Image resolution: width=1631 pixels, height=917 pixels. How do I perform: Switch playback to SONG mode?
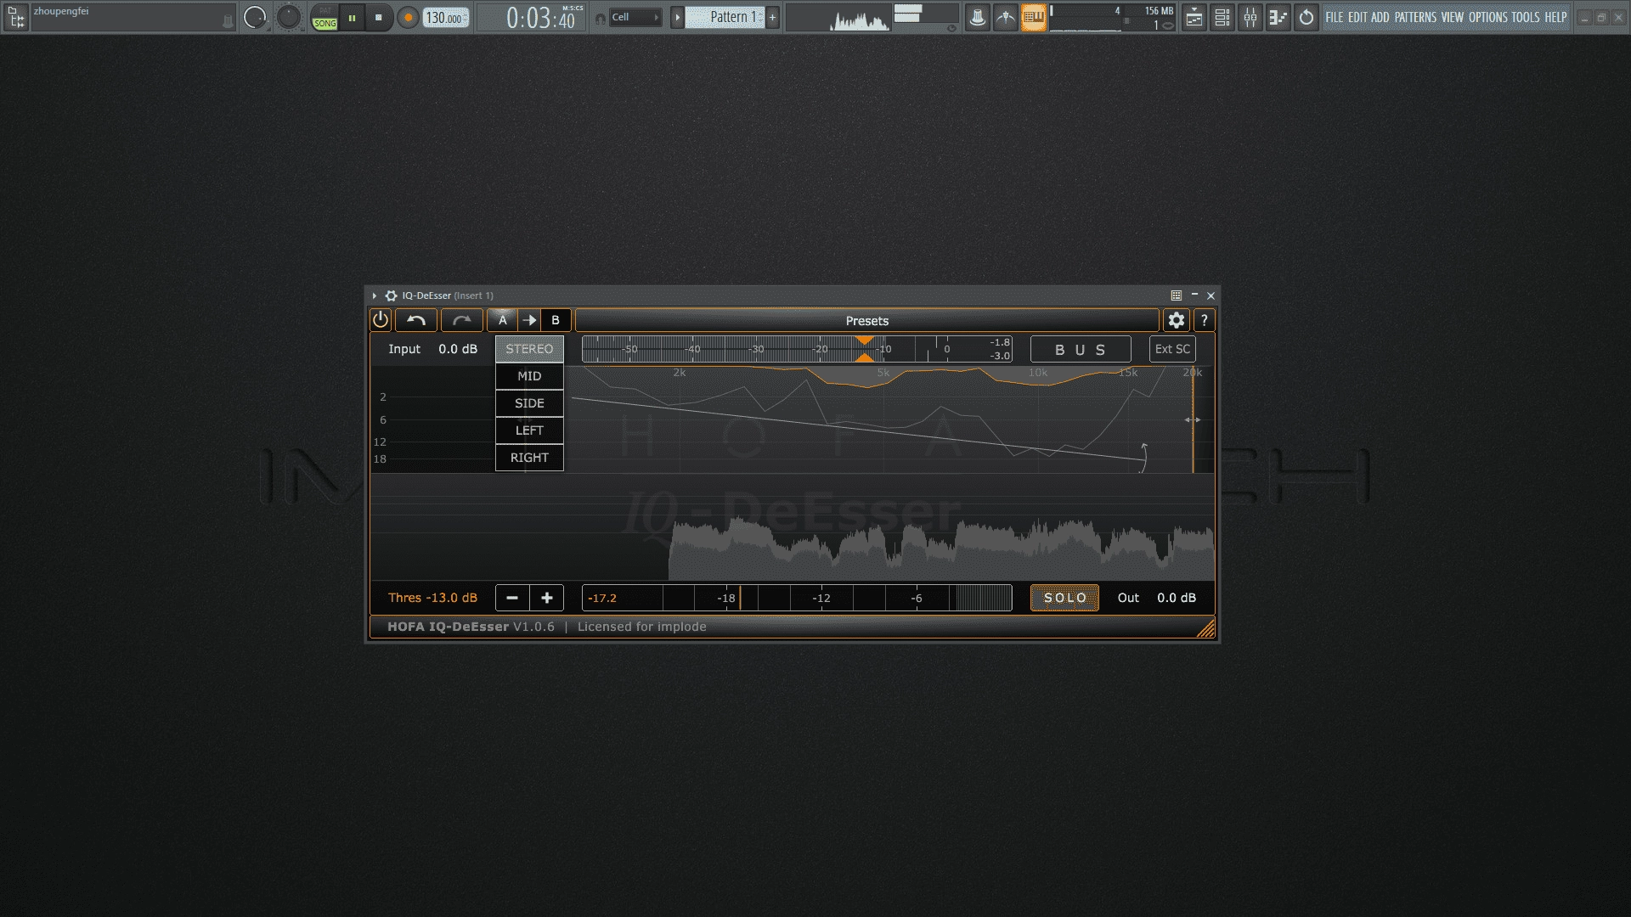pos(325,23)
